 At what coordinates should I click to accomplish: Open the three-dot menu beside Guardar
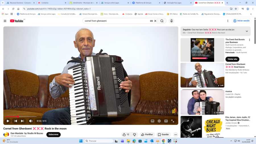[x=176, y=135]
